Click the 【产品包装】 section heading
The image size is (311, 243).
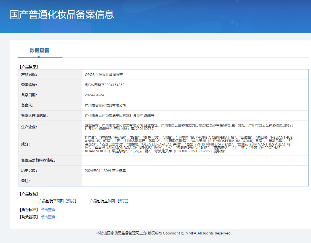(x=29, y=194)
